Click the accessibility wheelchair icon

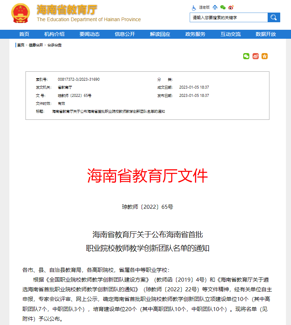tap(194, 8)
